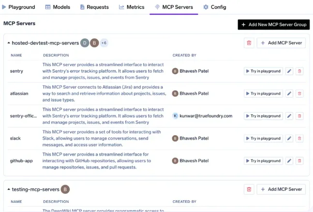
Task: Try atlassian in playground
Action: pyautogui.click(x=263, y=94)
